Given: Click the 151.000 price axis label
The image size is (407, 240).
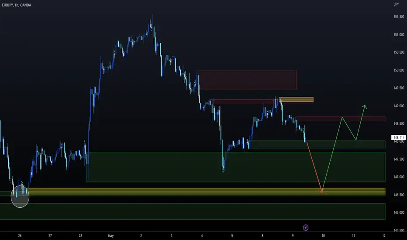Looking at the screenshot, I should coord(399,34).
